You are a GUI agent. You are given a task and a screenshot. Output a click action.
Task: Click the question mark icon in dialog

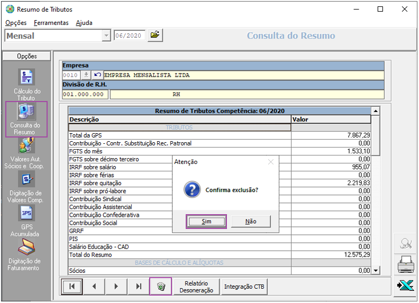[x=192, y=189]
